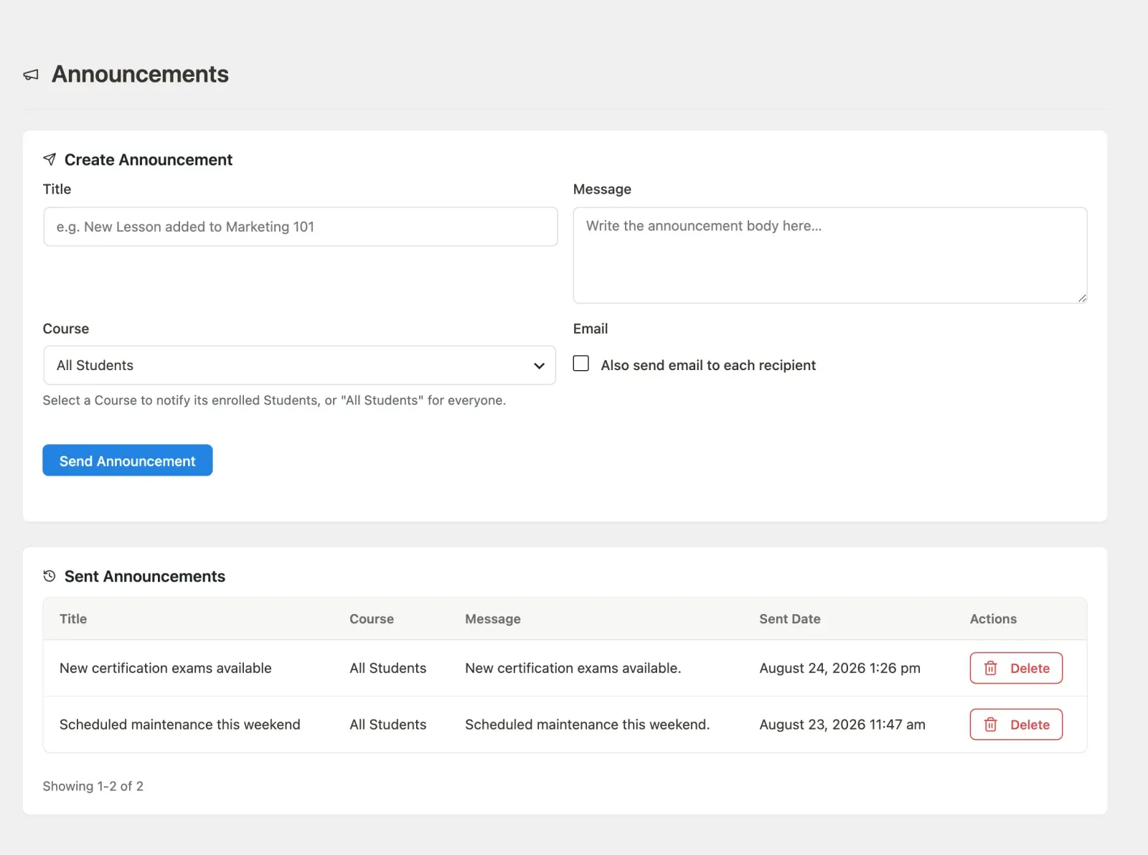The width and height of the screenshot is (1148, 855).
Task: Enable 'Also send email to each recipient' checkbox
Action: tap(581, 364)
